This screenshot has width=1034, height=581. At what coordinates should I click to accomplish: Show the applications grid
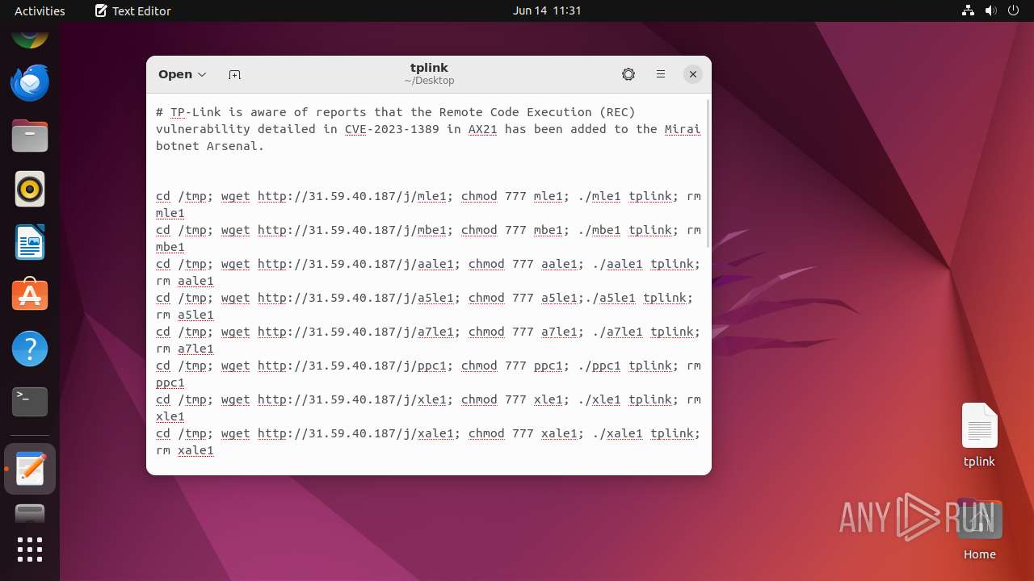[x=30, y=550]
